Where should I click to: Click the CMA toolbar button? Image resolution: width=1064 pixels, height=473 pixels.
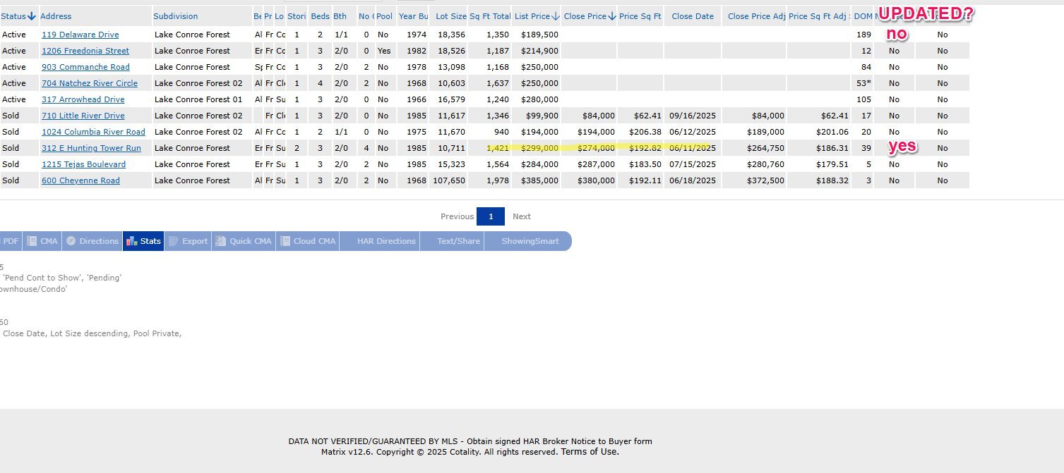tap(42, 241)
